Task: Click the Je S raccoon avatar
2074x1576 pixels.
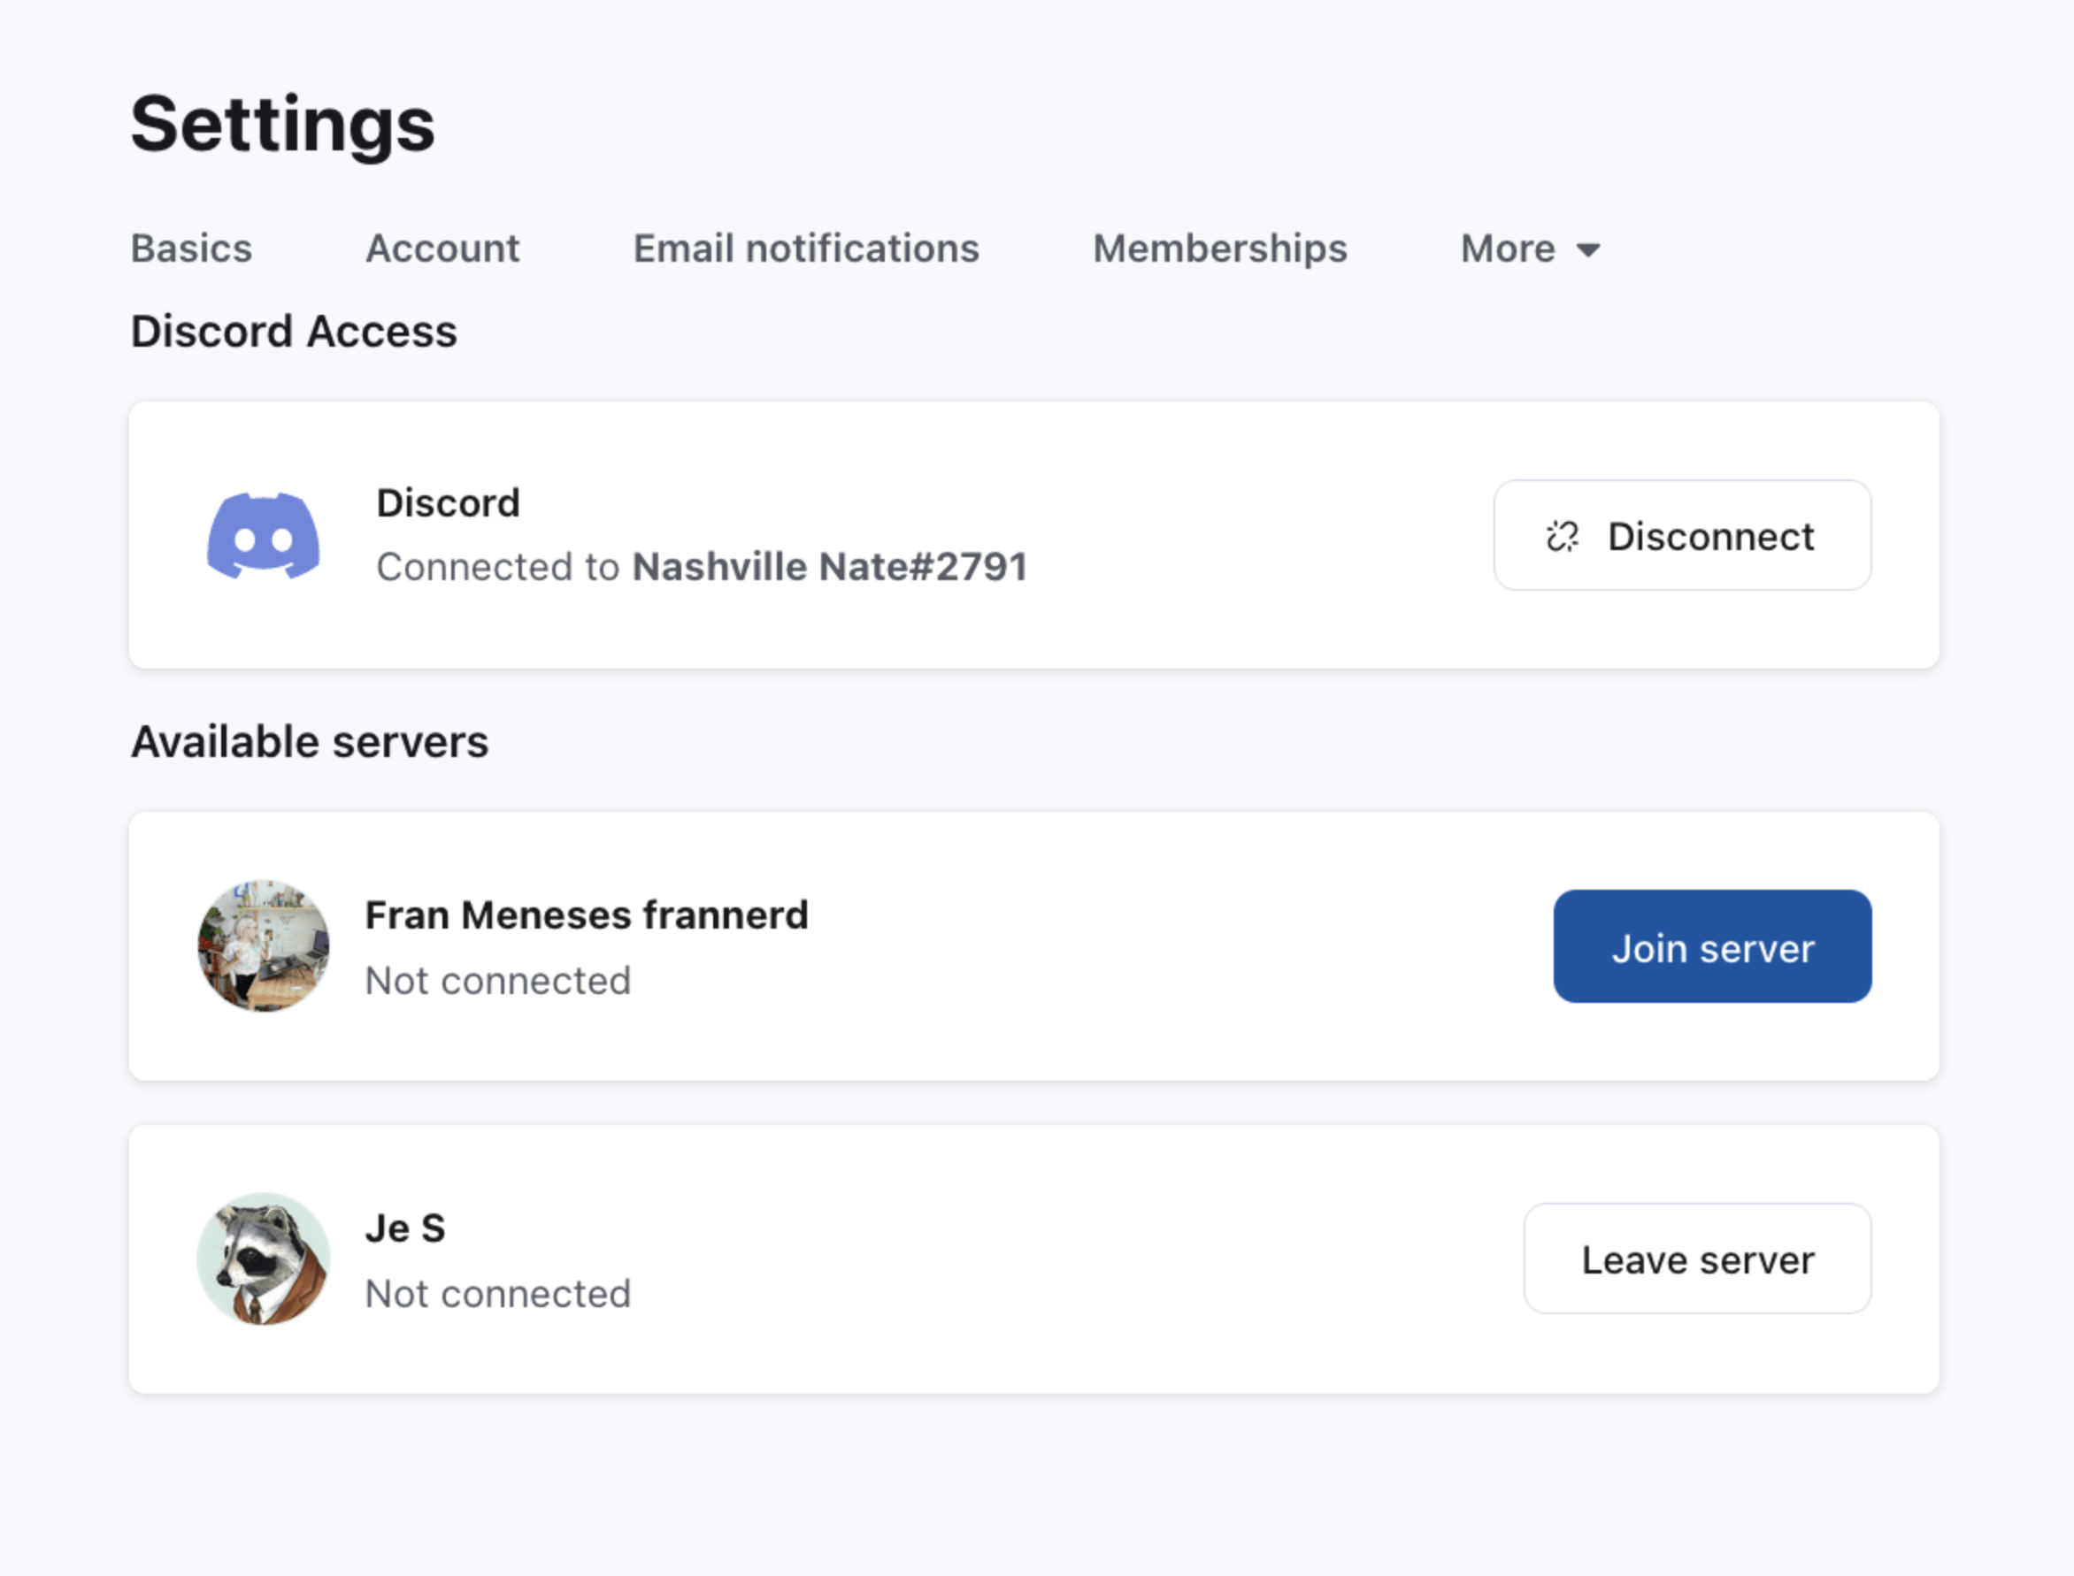Action: pos(264,1259)
